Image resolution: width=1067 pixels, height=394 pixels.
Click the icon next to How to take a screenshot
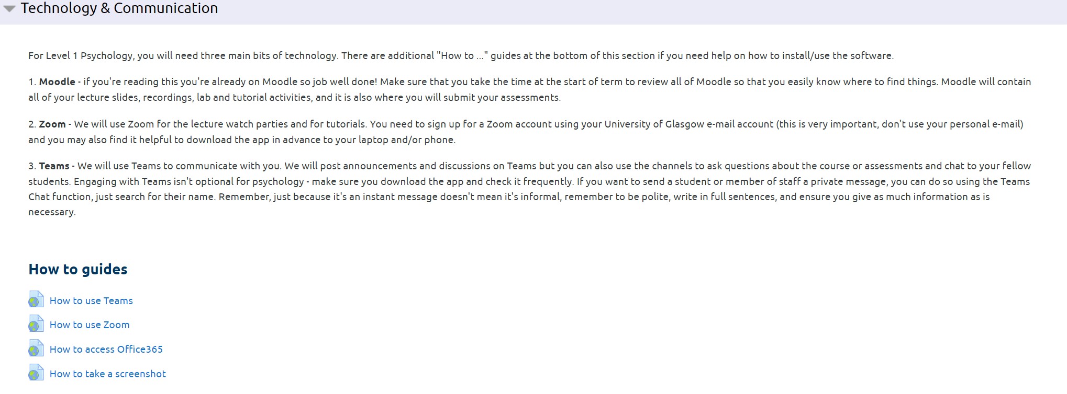click(36, 373)
